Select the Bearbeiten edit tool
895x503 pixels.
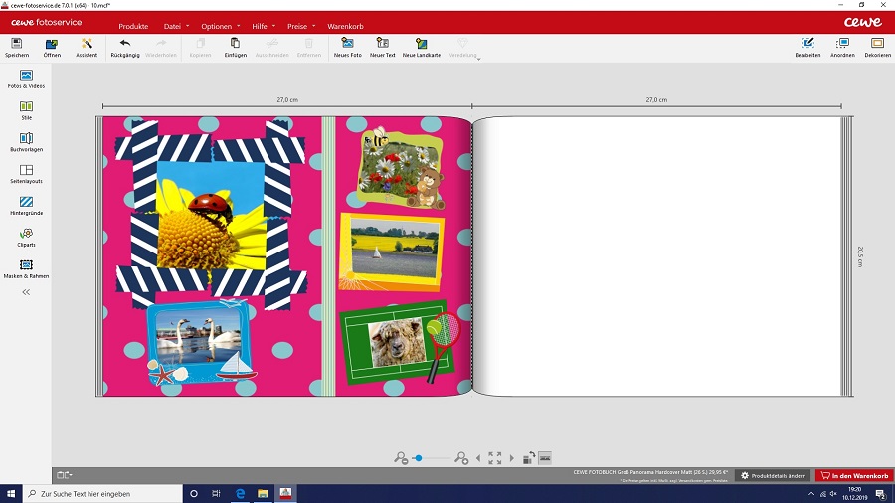[807, 47]
